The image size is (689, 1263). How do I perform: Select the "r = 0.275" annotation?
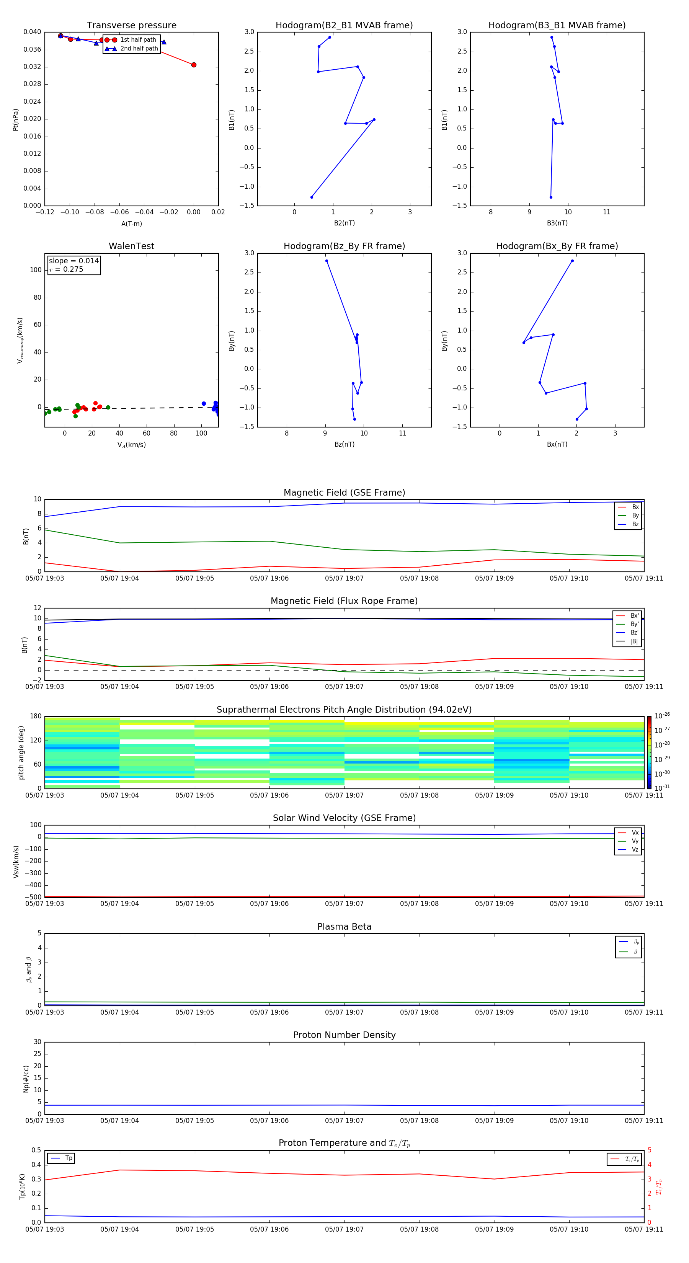[x=66, y=269]
